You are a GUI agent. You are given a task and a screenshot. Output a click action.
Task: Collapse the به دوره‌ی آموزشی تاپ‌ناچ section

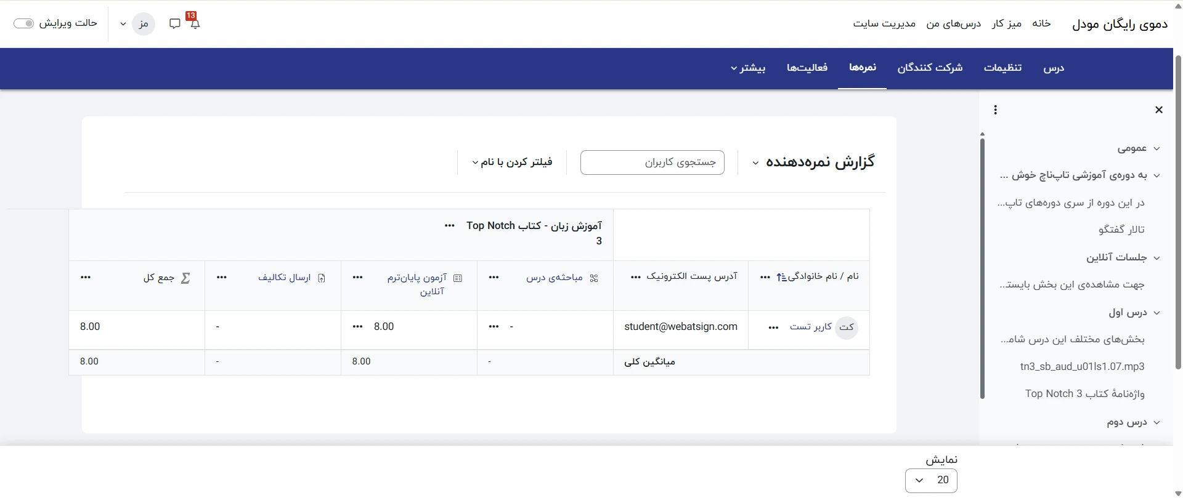tap(1157, 175)
